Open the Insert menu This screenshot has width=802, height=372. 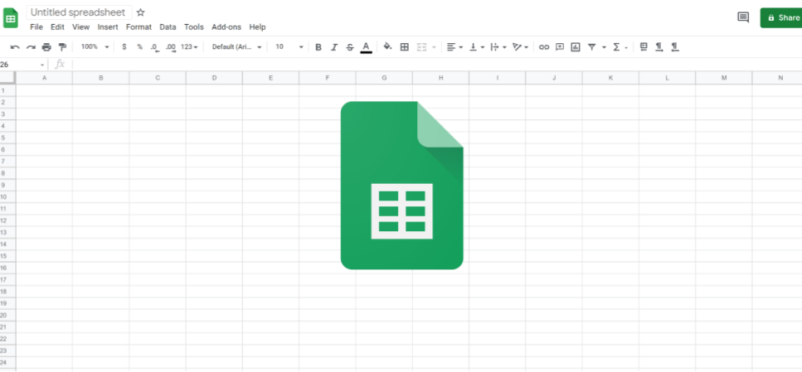tap(108, 27)
